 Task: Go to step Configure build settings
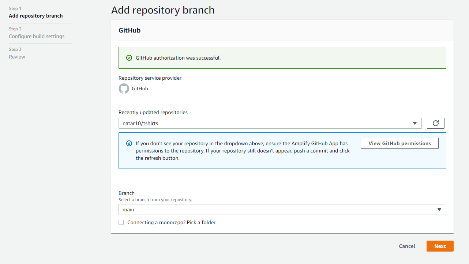coord(37,36)
